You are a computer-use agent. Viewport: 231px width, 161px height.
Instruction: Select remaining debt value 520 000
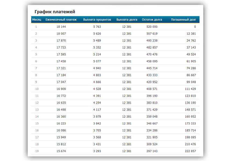(x=152, y=27)
